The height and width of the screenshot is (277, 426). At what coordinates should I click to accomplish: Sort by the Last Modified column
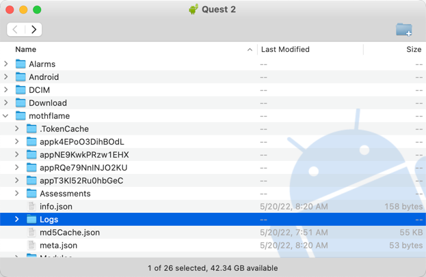[x=285, y=49]
